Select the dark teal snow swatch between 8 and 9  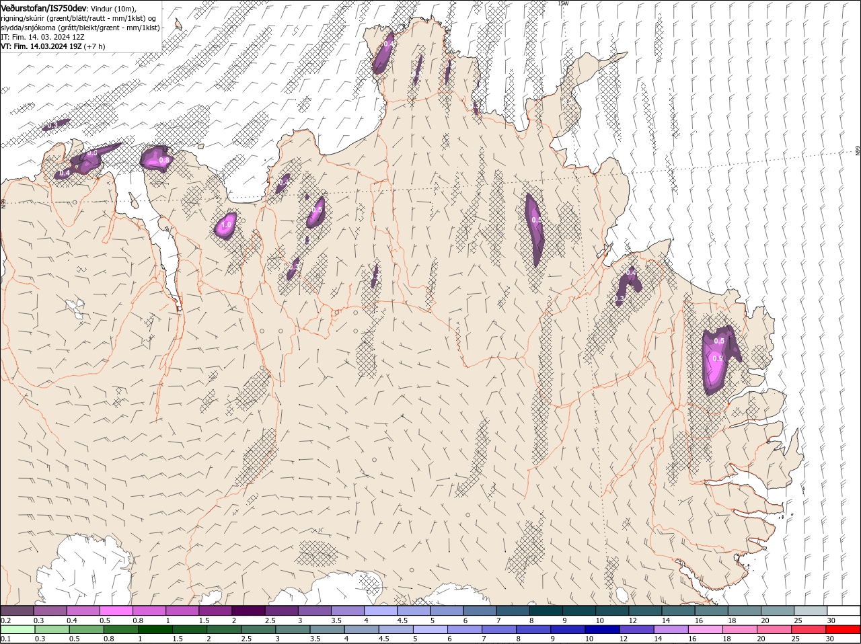point(545,610)
